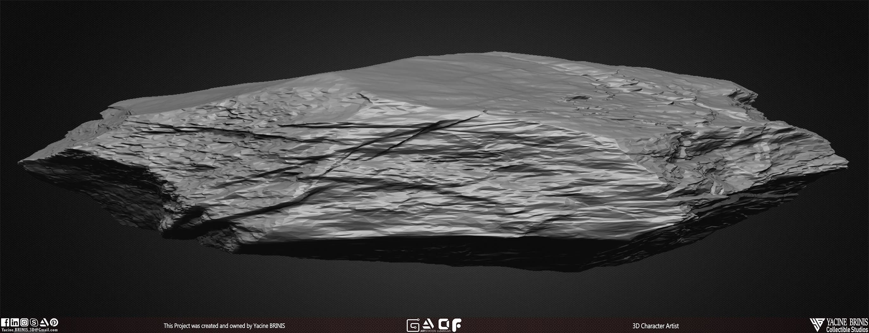This screenshot has height=333, width=869.
Task: Click the Yacine Brinis logo emblem
Action: point(817,326)
